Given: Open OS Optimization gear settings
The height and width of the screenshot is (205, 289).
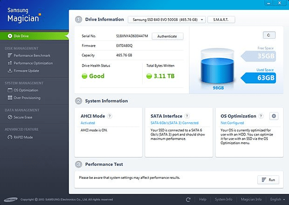Looking at the screenshot, I should (274, 116).
